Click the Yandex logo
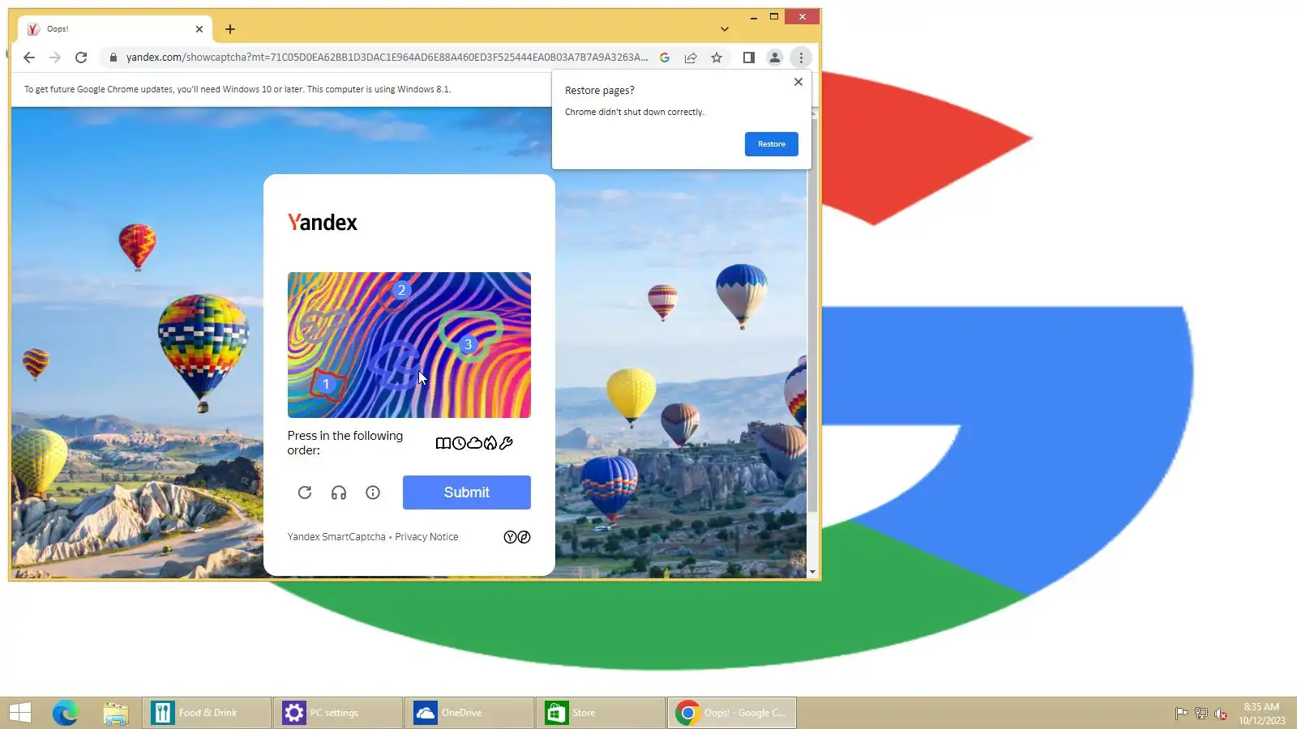Image resolution: width=1297 pixels, height=729 pixels. (x=323, y=223)
